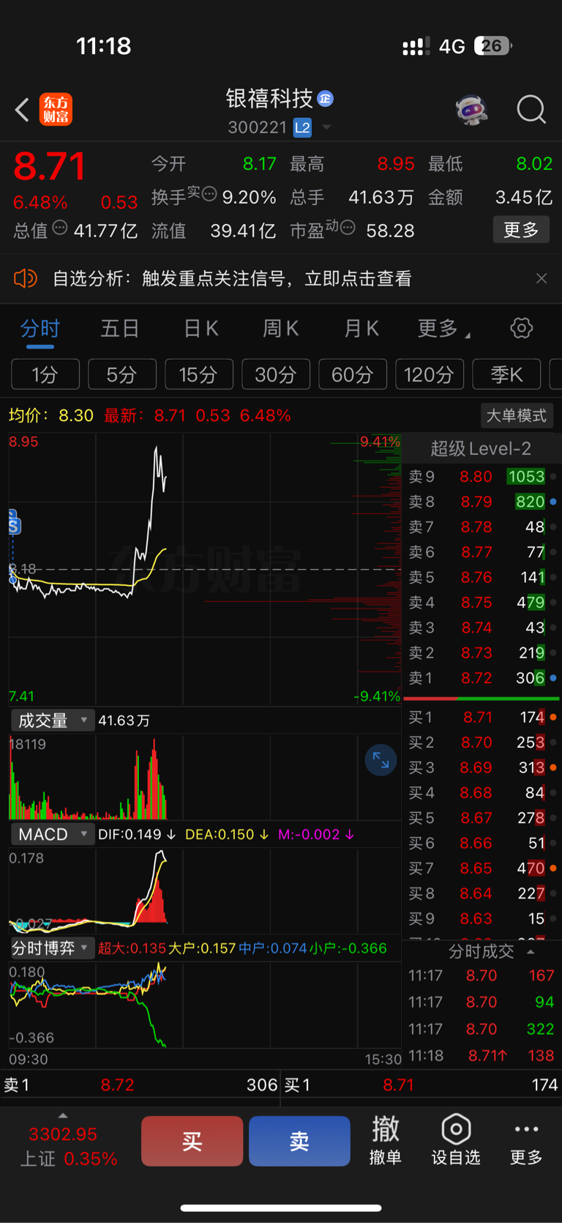Select the 15分 interval

pos(199,374)
